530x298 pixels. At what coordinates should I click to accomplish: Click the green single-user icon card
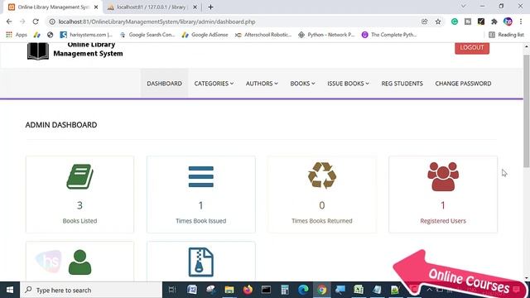79,262
